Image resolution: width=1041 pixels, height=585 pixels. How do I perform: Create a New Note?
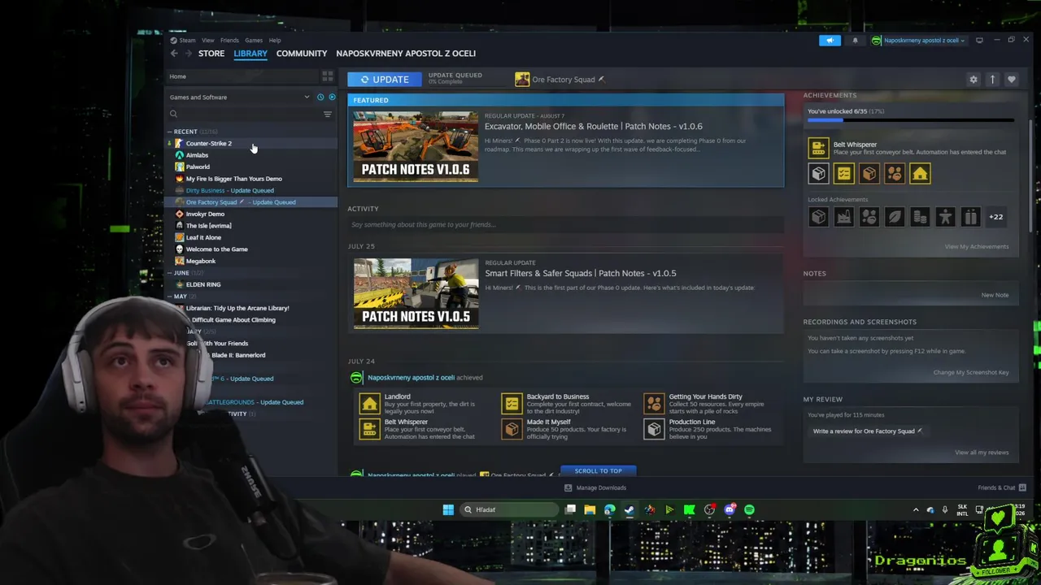coord(995,295)
